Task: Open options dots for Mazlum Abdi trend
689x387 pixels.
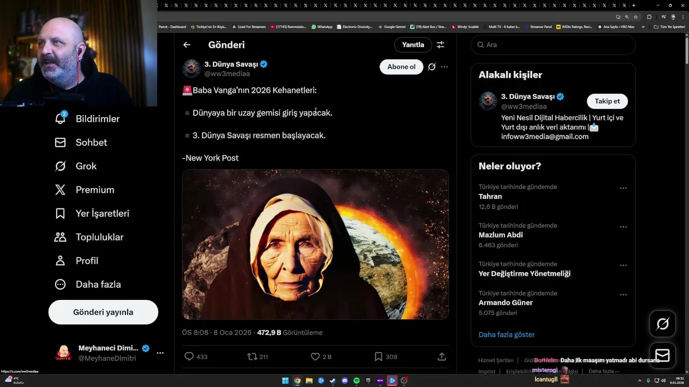Action: coord(623,227)
